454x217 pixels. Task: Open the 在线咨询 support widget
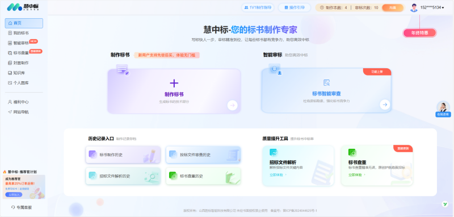tap(443, 109)
